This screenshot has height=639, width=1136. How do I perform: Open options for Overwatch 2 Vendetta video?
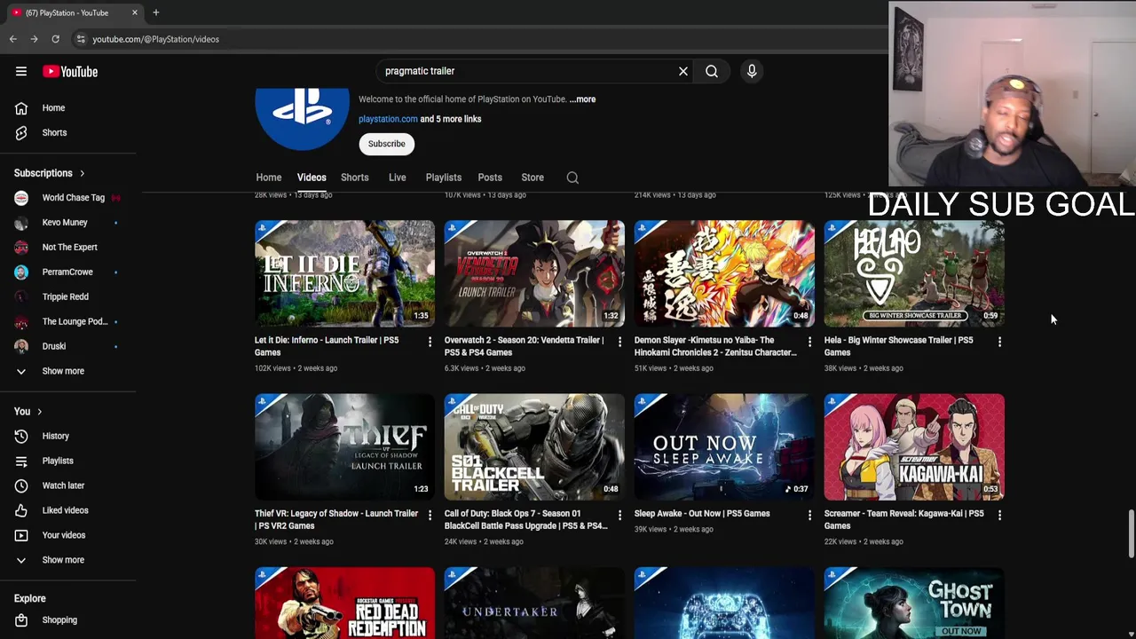pyautogui.click(x=619, y=342)
